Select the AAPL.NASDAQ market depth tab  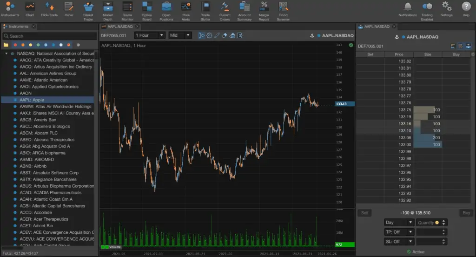(x=377, y=27)
